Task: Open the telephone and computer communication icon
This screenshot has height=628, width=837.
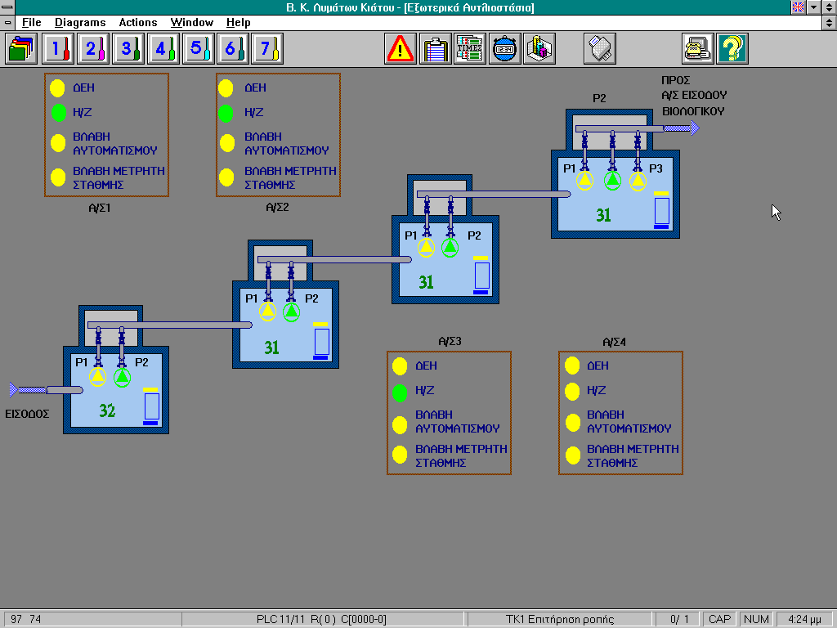Action: (698, 49)
